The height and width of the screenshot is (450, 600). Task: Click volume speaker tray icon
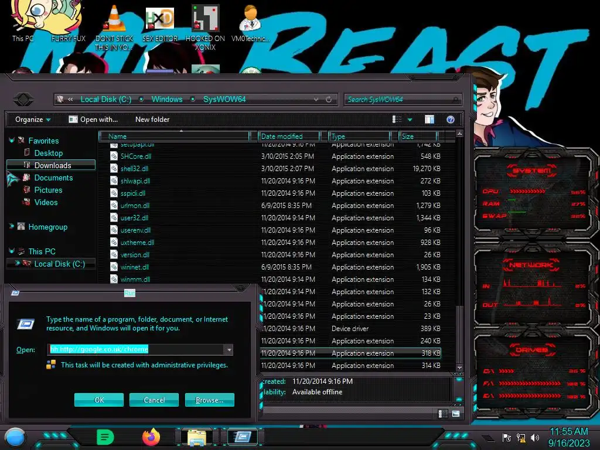tap(534, 438)
